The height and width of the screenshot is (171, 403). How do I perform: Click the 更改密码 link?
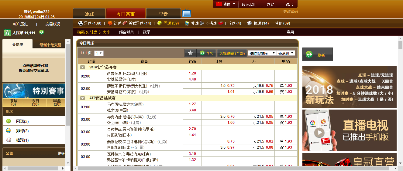coord(290,12)
